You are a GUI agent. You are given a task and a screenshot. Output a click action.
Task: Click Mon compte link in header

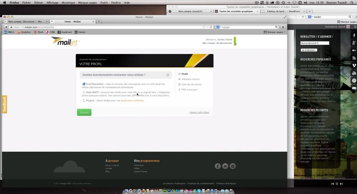coord(209,43)
